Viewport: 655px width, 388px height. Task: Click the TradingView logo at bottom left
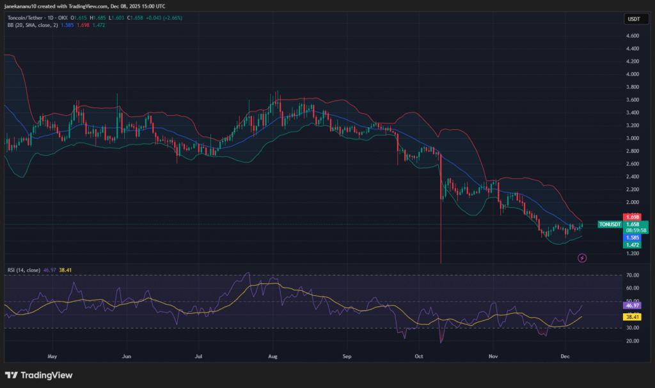(38, 375)
